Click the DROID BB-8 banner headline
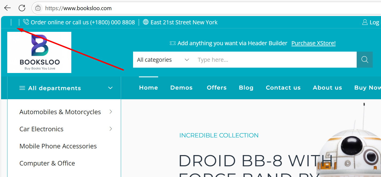The image size is (381, 177). (x=255, y=165)
